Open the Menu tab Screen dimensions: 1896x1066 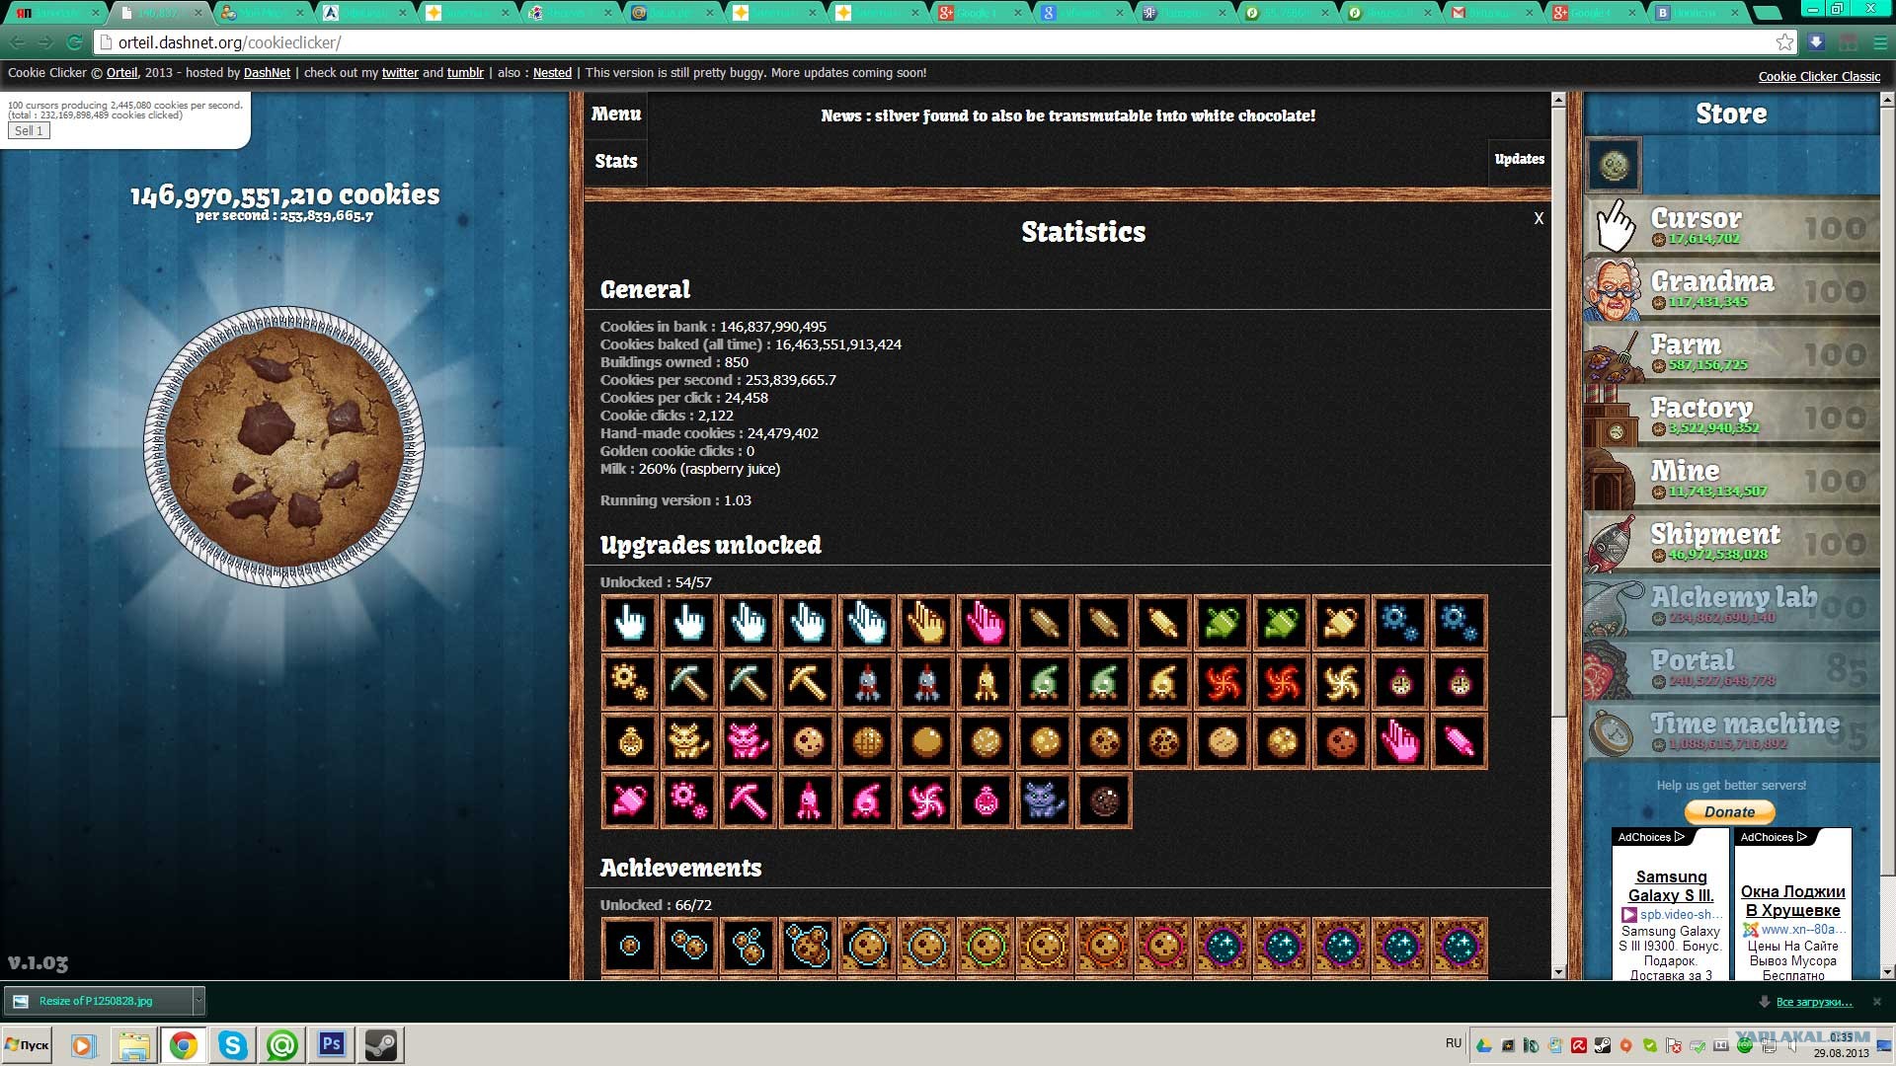(x=616, y=114)
